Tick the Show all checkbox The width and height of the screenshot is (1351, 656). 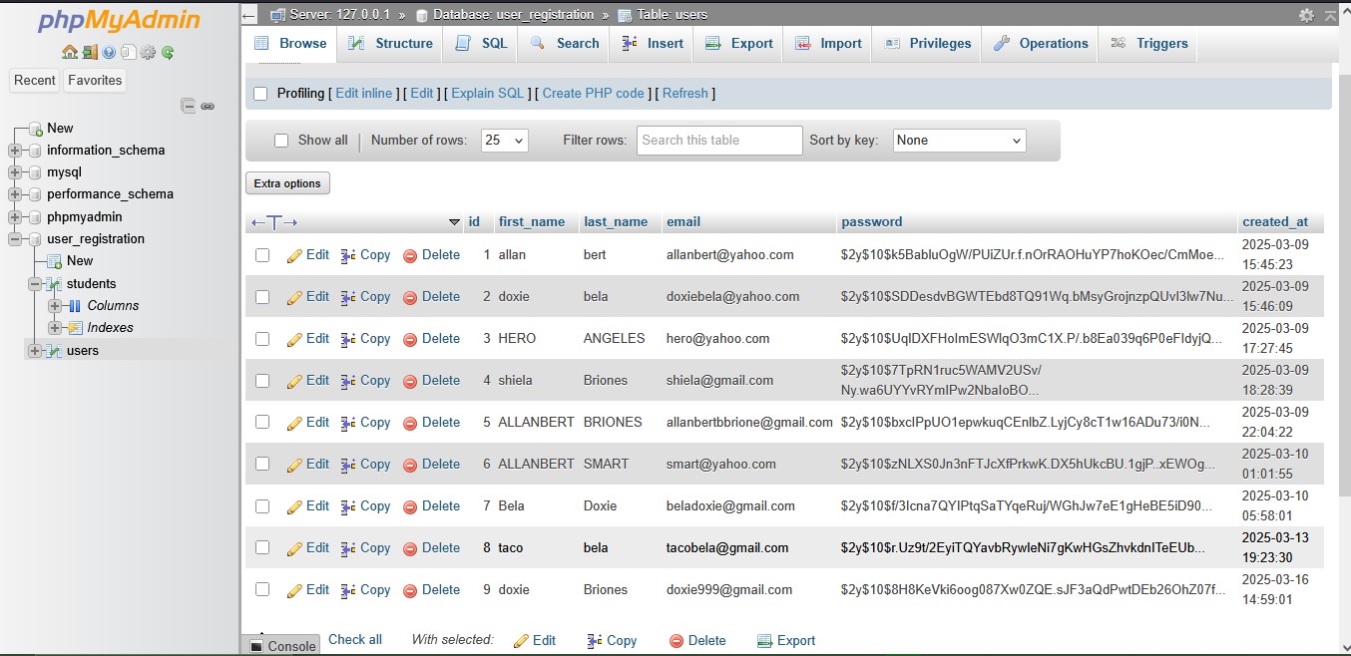tap(281, 141)
